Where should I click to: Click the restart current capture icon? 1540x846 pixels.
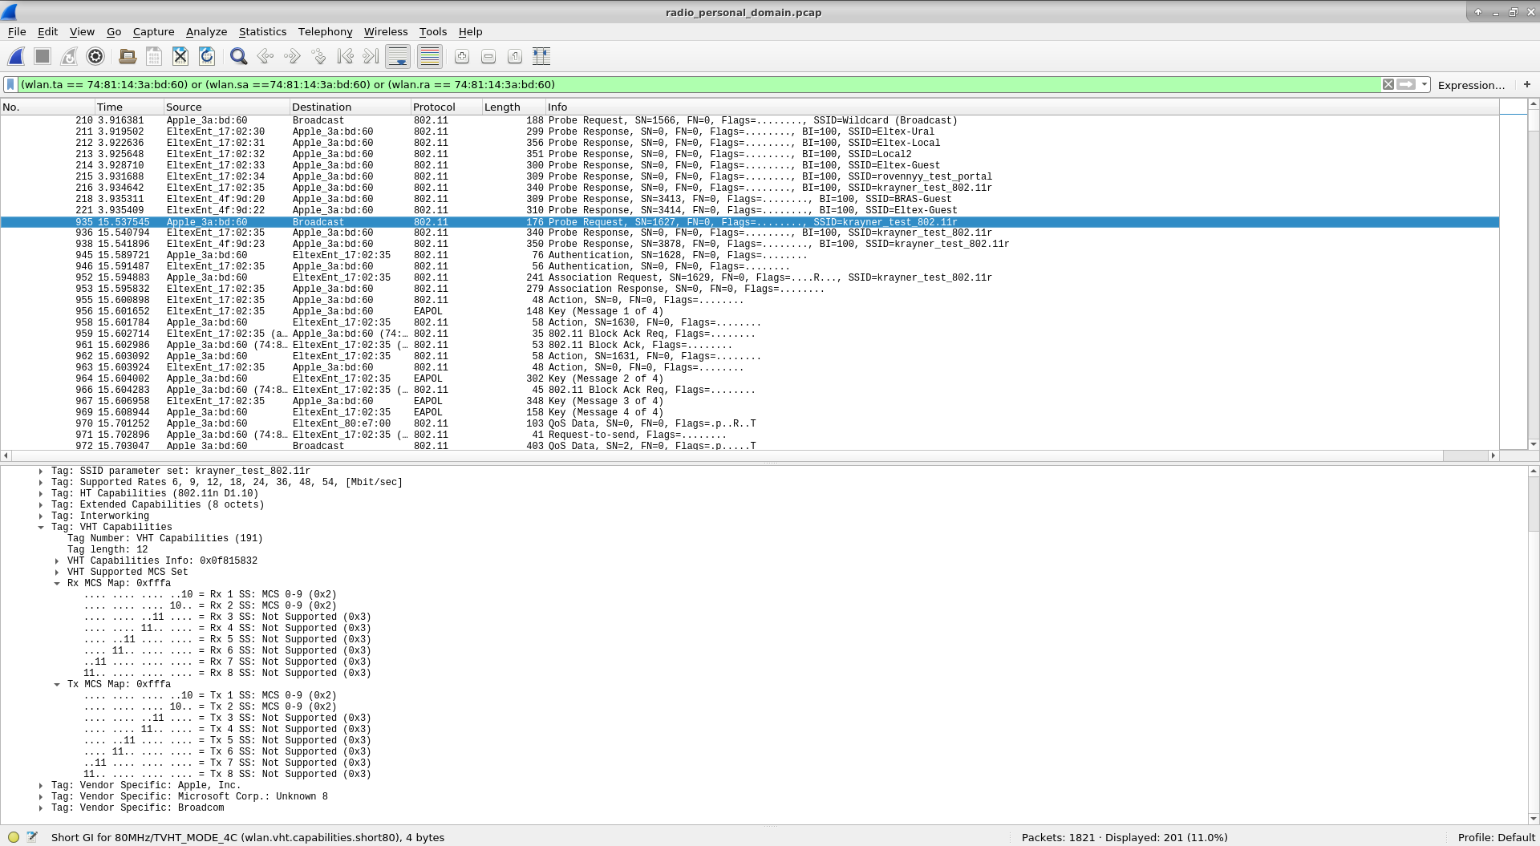click(69, 56)
